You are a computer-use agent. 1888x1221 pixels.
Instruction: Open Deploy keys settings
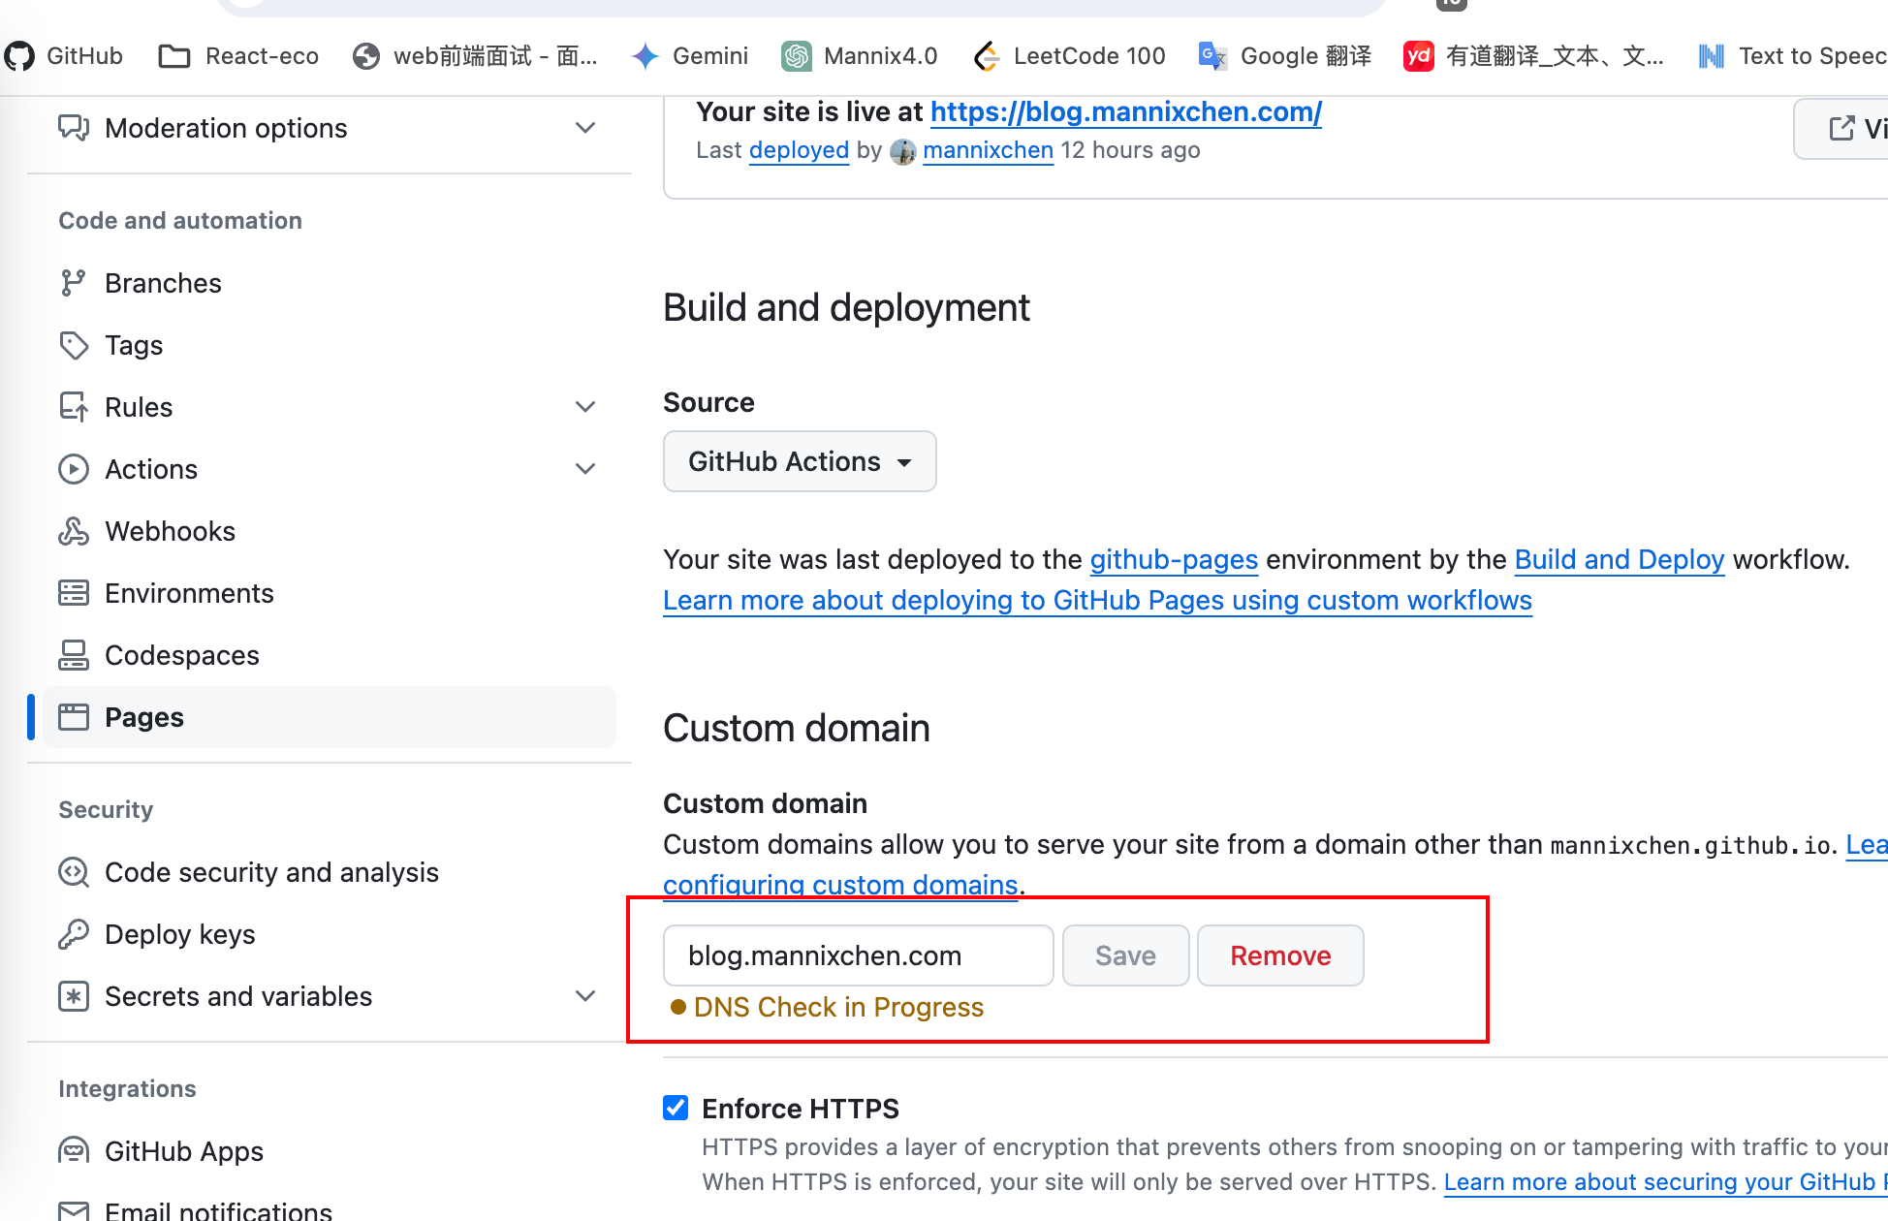click(330, 934)
